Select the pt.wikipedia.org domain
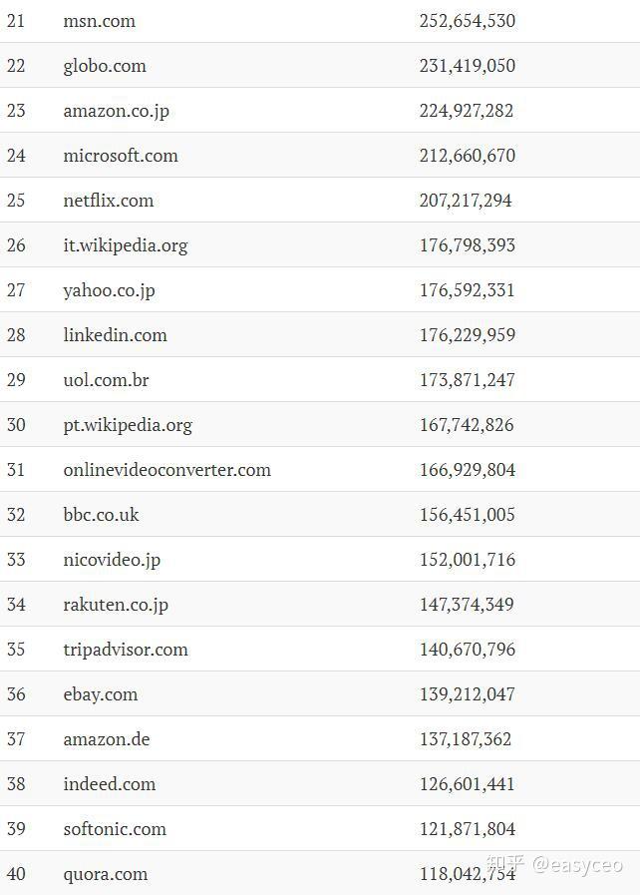640x895 pixels. click(128, 425)
